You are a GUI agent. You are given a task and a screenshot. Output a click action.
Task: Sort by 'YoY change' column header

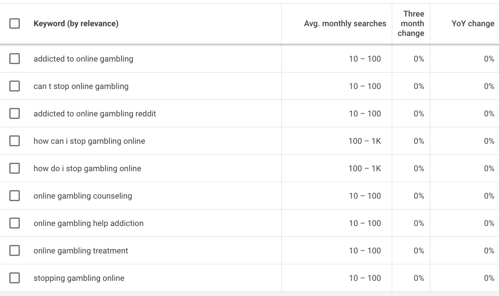(473, 24)
